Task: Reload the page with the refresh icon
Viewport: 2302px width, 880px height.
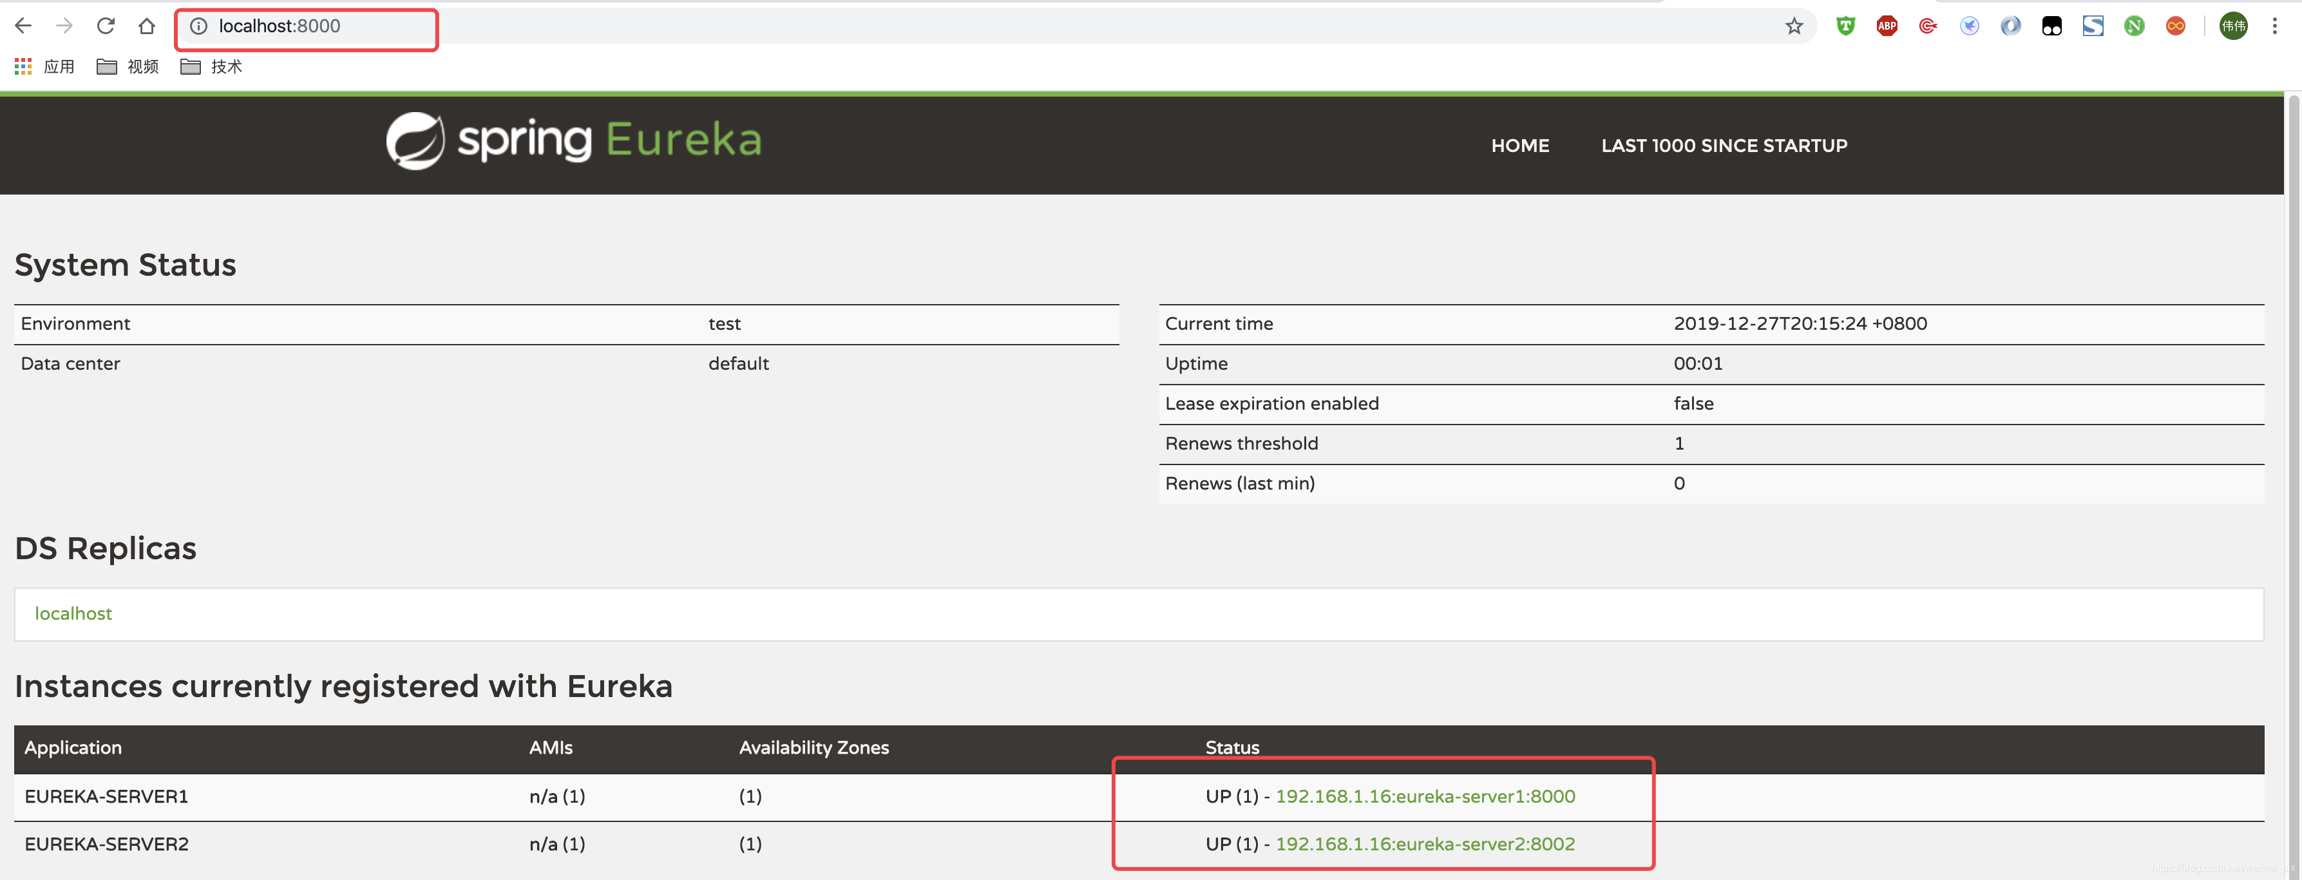Action: click(x=106, y=26)
